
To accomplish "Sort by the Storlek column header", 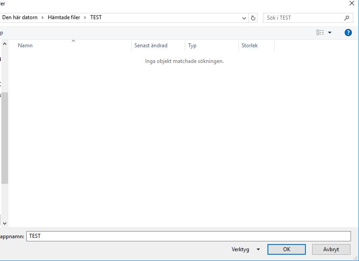I will click(x=256, y=46).
